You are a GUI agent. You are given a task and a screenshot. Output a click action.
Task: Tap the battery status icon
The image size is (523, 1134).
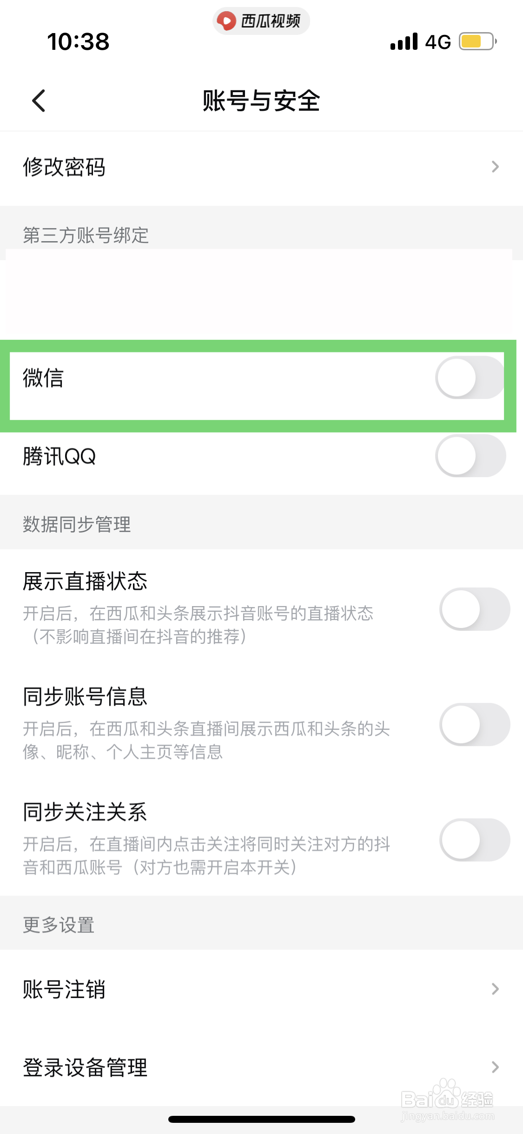click(477, 41)
